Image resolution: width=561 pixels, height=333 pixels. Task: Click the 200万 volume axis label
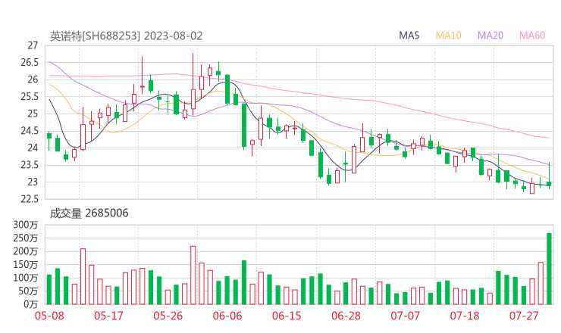point(26,251)
